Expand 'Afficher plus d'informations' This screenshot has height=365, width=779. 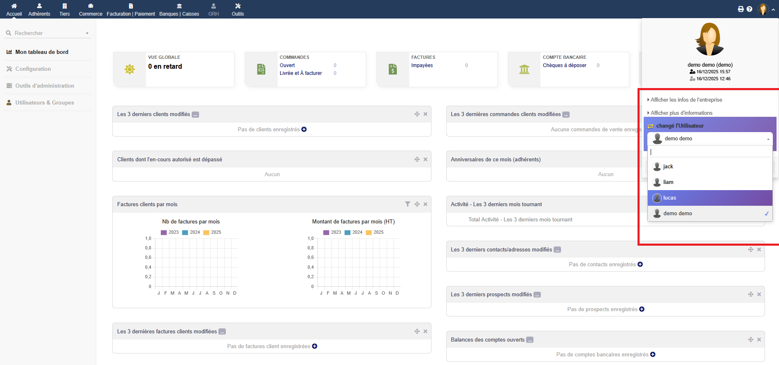coord(680,113)
